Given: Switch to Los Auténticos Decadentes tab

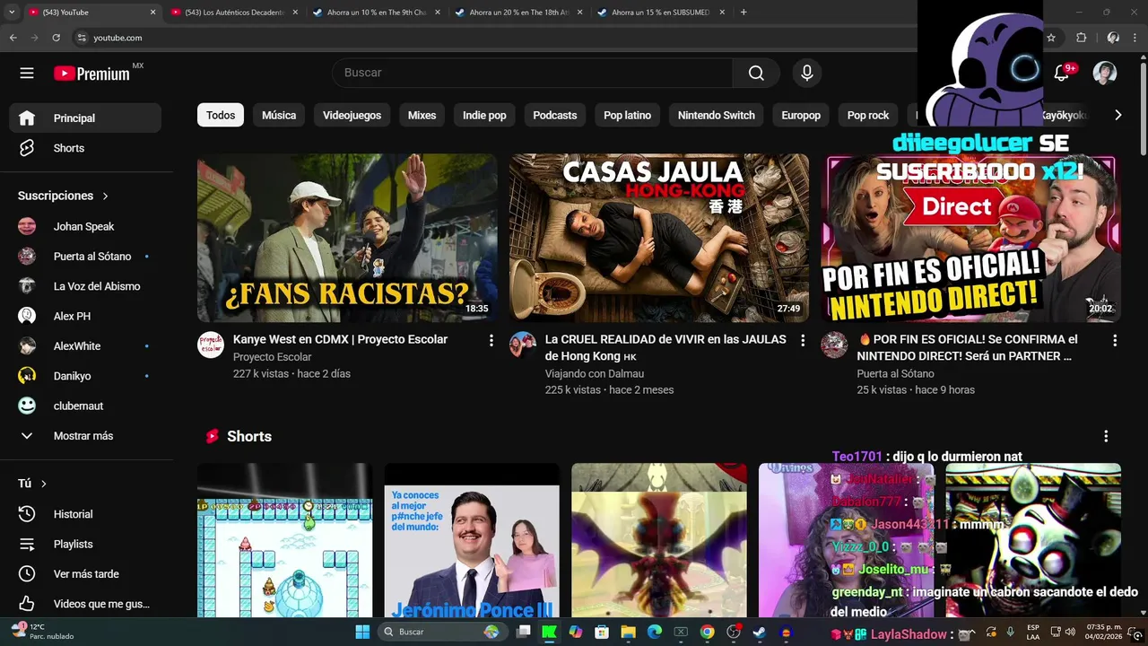Looking at the screenshot, I should [x=233, y=13].
